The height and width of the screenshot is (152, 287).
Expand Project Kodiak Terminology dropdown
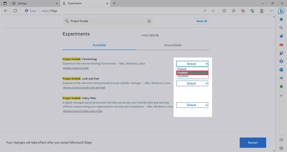coord(192,64)
